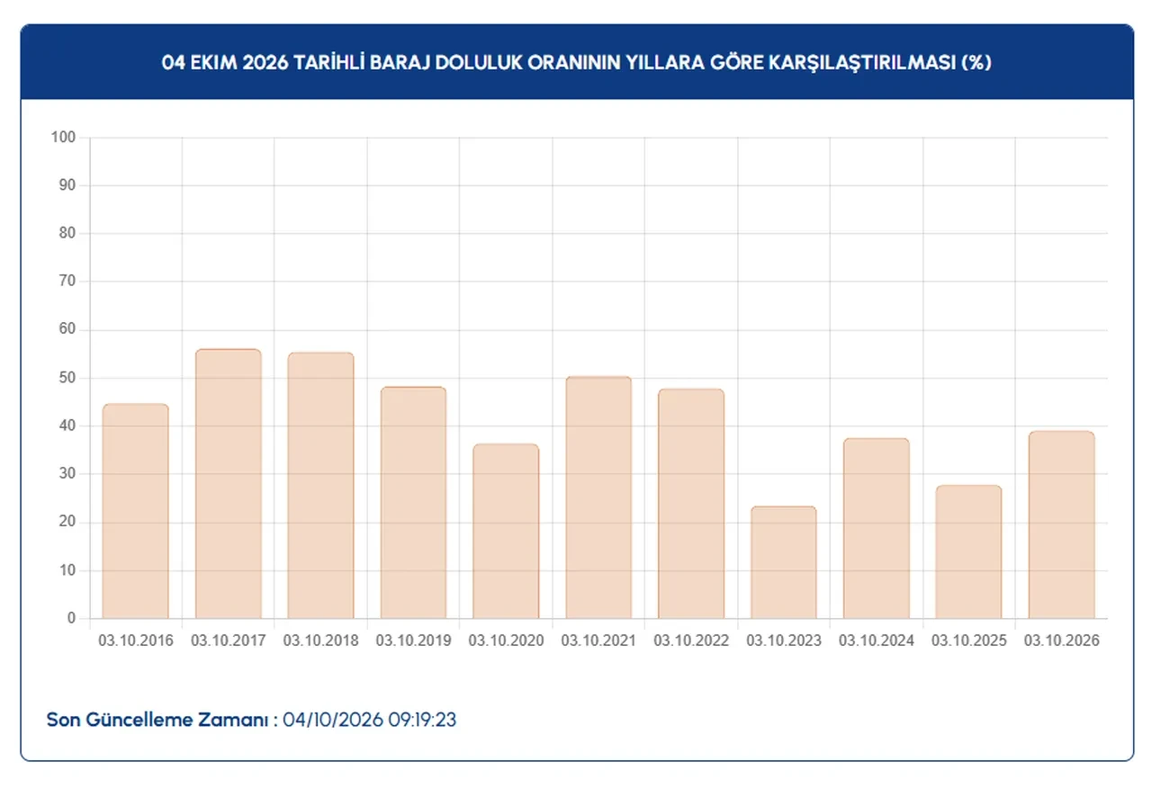Click x-axis label 03.10.2019
Image resolution: width=1152 pixels, height=788 pixels.
pyautogui.click(x=413, y=641)
